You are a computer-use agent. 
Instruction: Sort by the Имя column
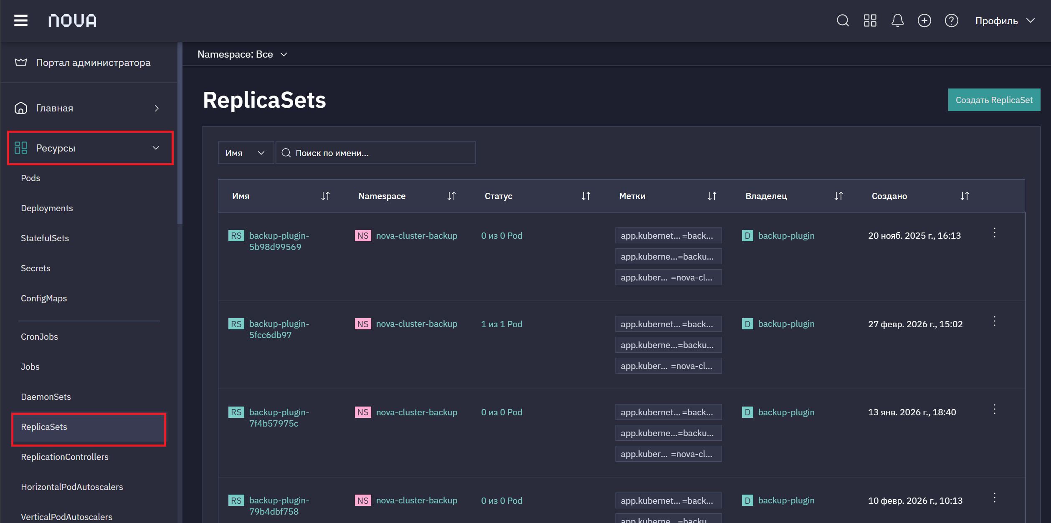325,196
